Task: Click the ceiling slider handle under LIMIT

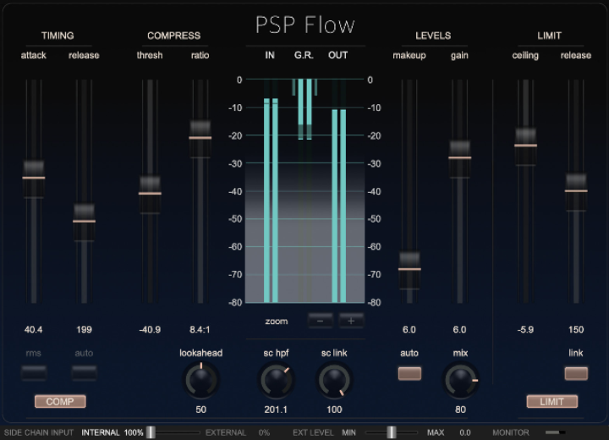Action: 525,146
